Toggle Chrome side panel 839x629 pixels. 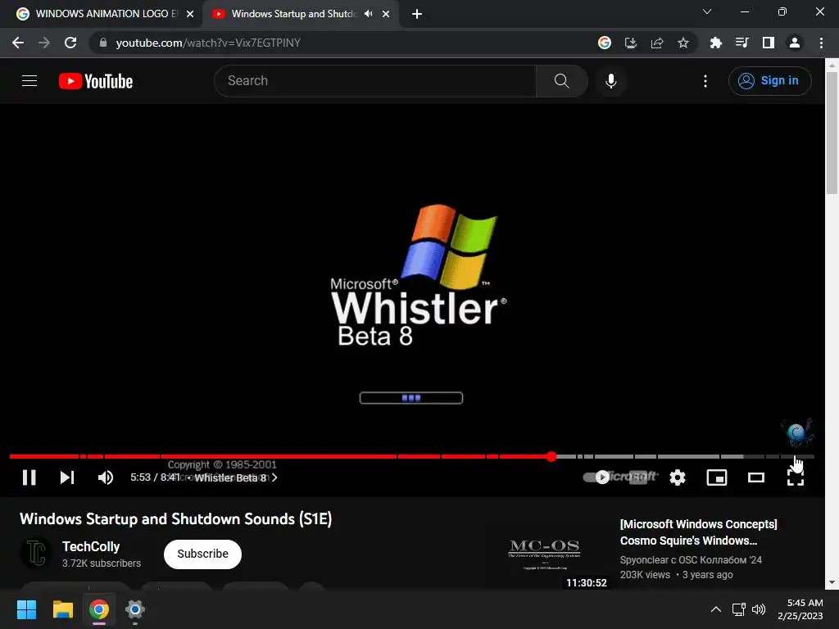(x=768, y=43)
